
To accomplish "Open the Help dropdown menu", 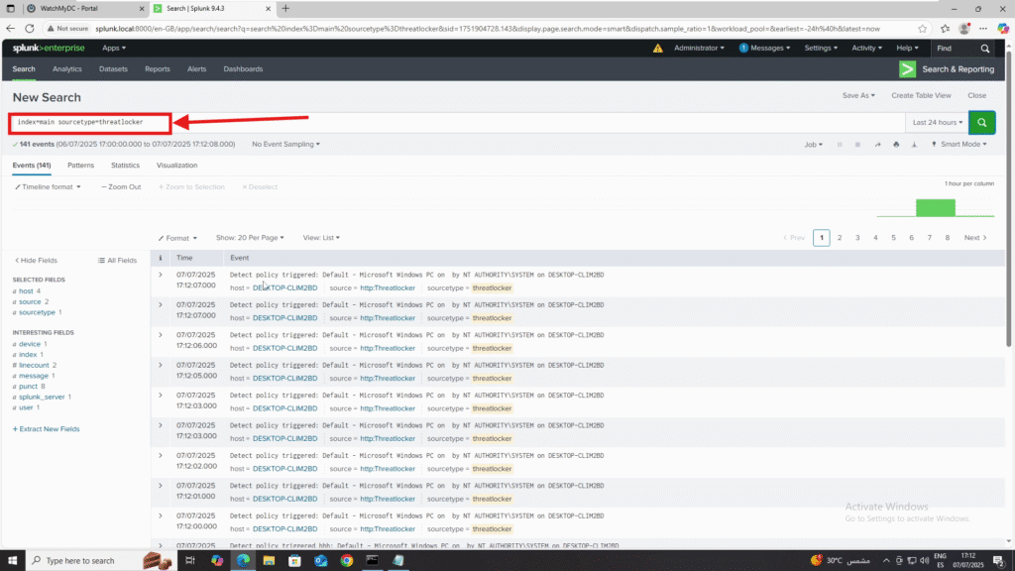I will point(907,48).
